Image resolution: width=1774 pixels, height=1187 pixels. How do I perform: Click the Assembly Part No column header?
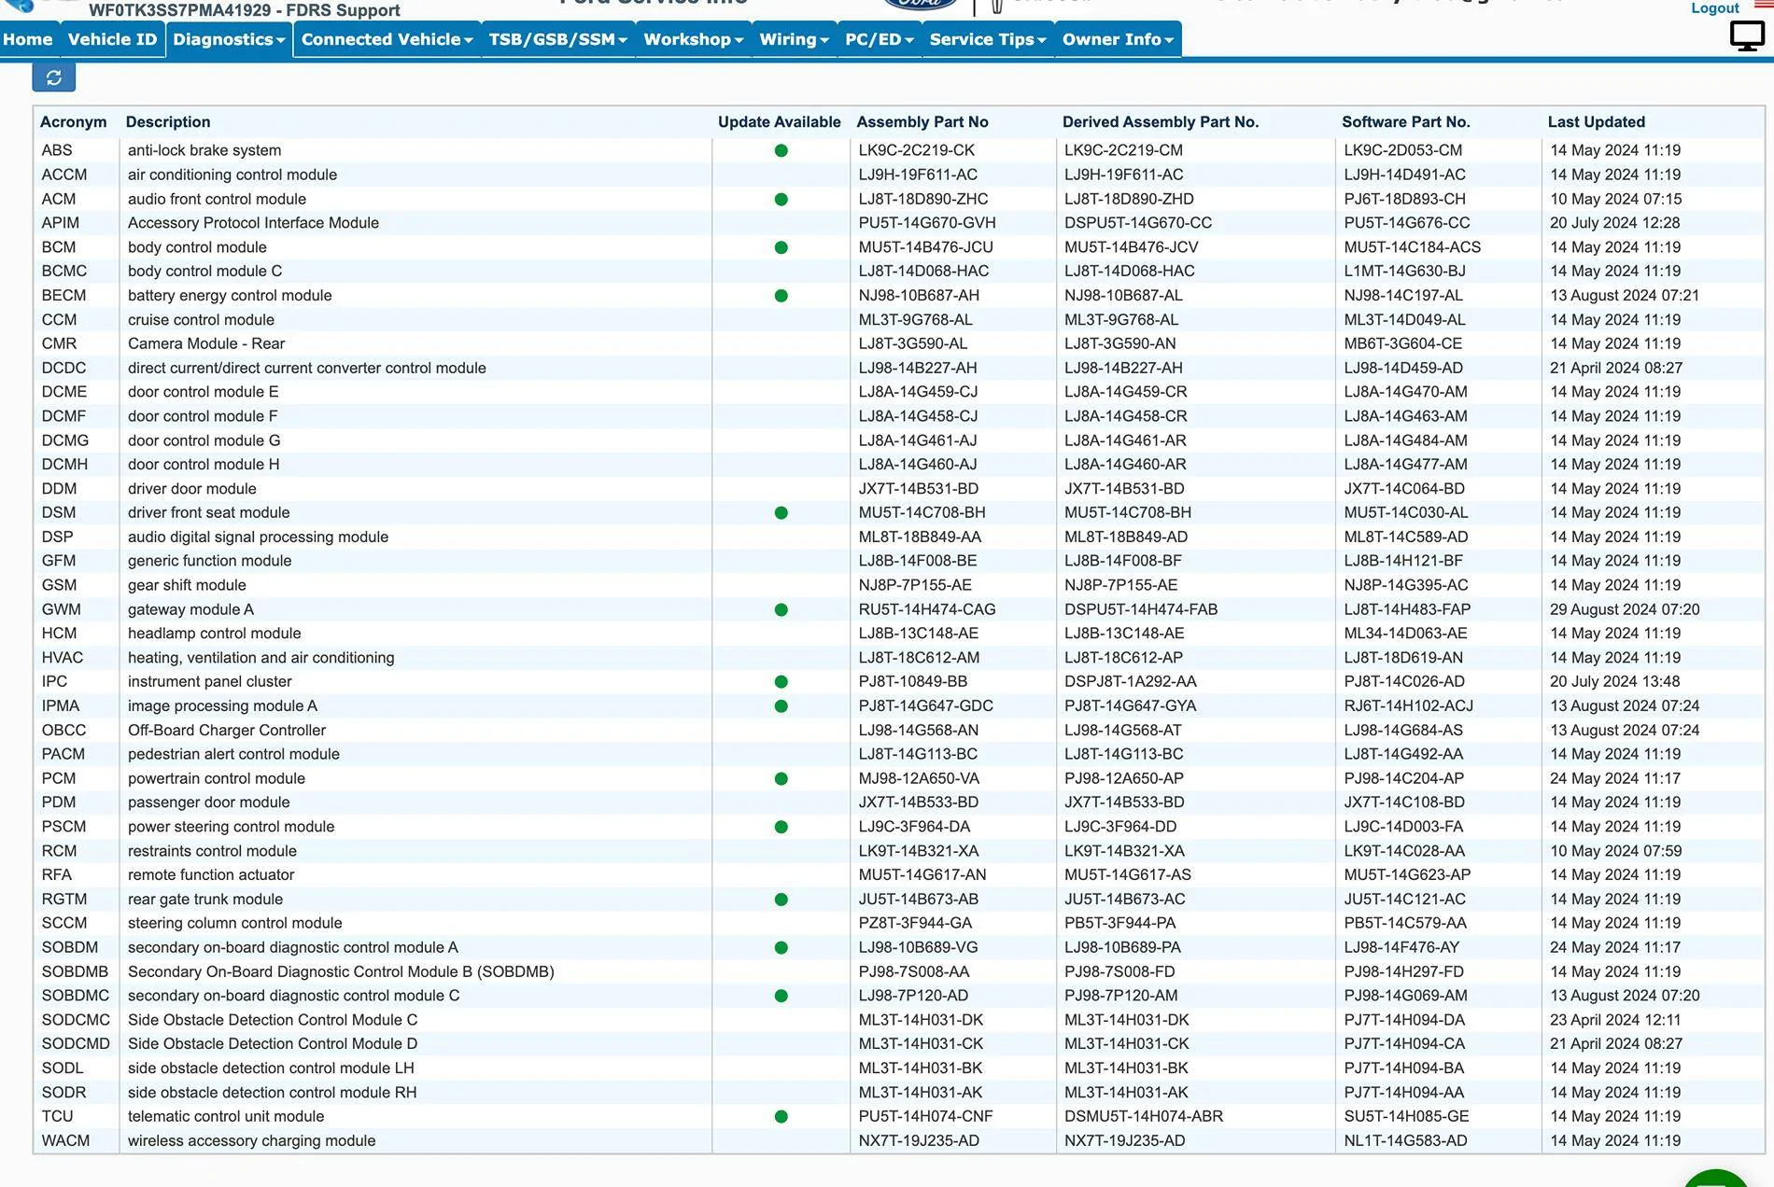click(x=922, y=122)
